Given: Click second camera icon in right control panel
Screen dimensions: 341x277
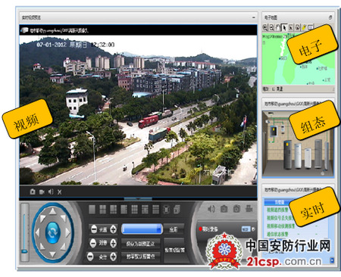Looking at the screenshot, I should click(236, 209).
